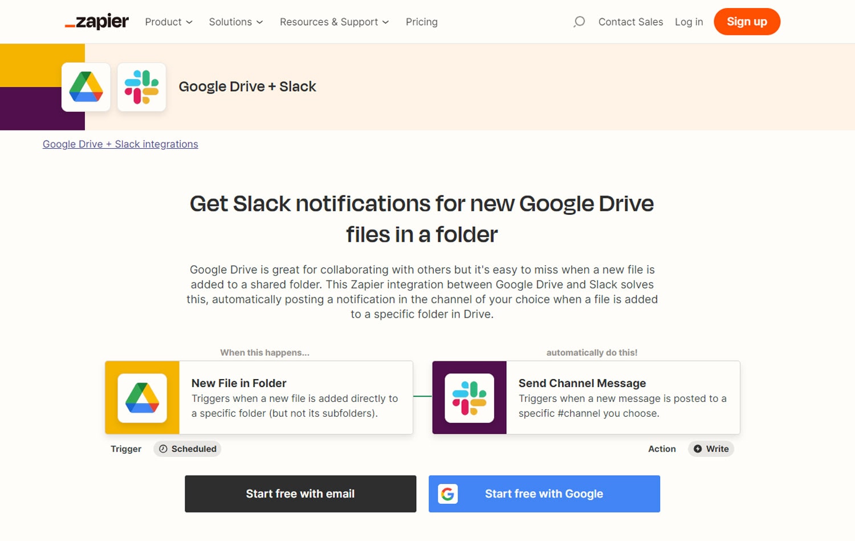Click the Google G icon on the sign-up button
The width and height of the screenshot is (855, 541).
coord(448,494)
